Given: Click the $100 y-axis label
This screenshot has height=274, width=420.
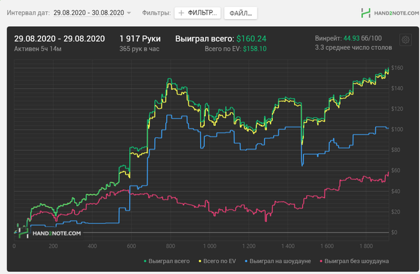Looking at the screenshot, I should tap(397, 129).
